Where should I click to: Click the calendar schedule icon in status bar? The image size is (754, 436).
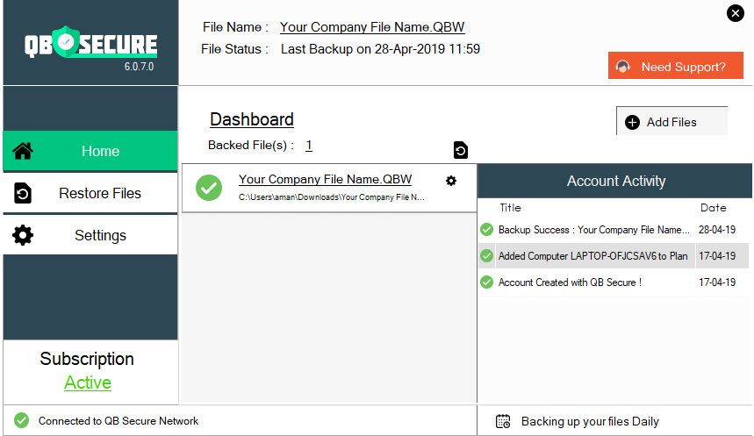pyautogui.click(x=503, y=422)
